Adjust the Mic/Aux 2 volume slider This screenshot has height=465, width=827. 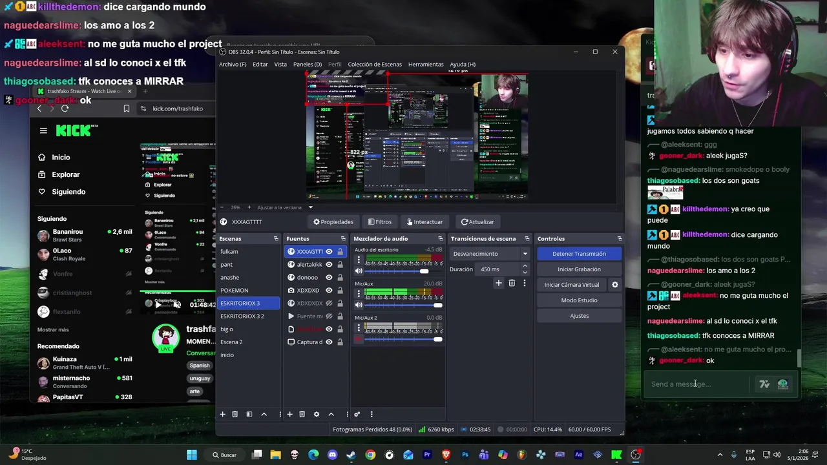[437, 339]
